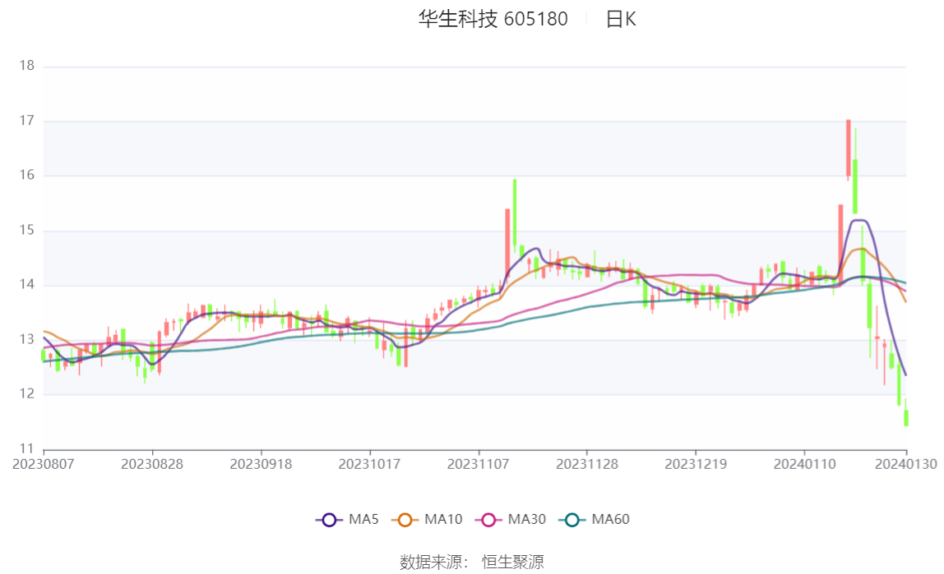
Task: Click the y-axis value 18
Action: [26, 66]
